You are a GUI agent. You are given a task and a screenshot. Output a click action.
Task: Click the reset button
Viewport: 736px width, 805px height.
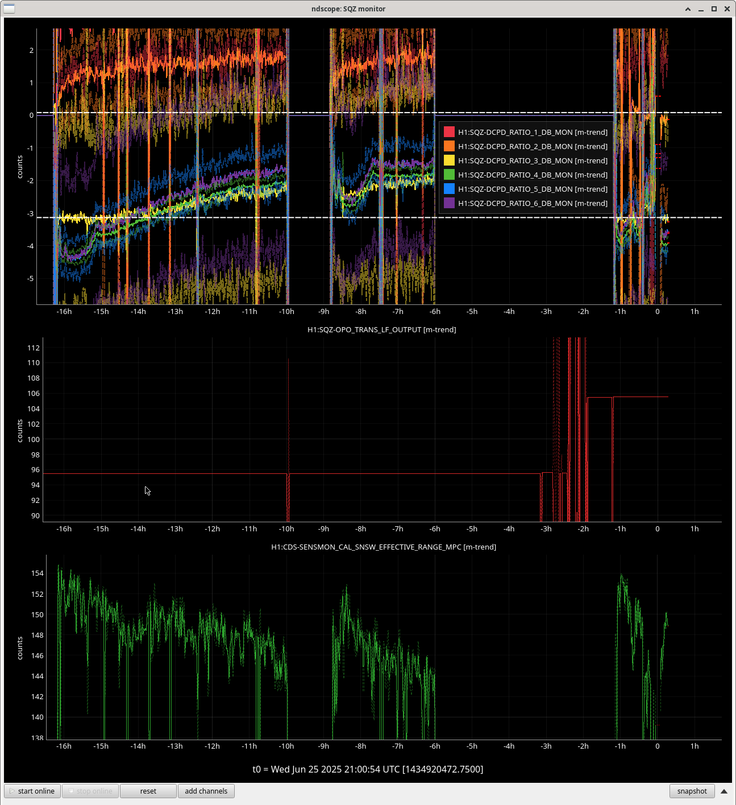point(148,791)
